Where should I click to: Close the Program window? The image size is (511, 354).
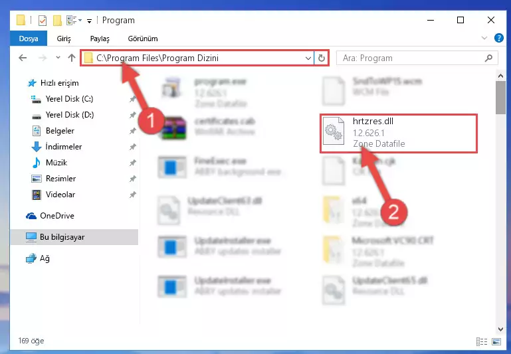[x=491, y=20]
